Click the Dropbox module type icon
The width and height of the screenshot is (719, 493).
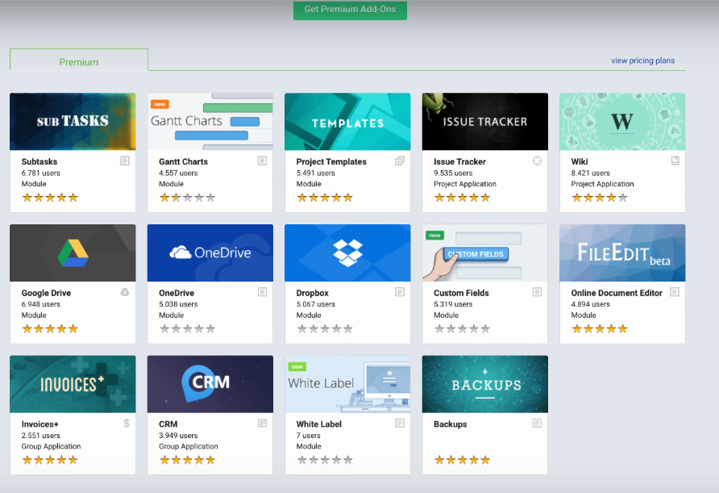[x=400, y=292]
